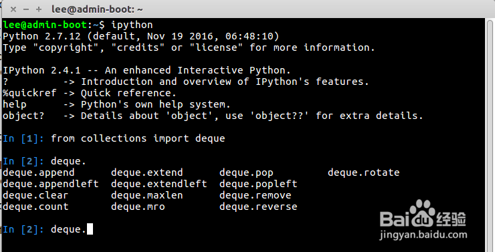
Task: Click deque.reverse completion
Action: (258, 207)
